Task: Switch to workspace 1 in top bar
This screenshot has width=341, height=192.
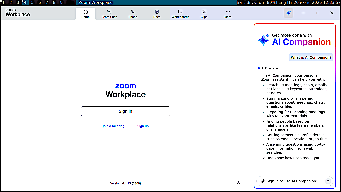Action: point(3,2)
